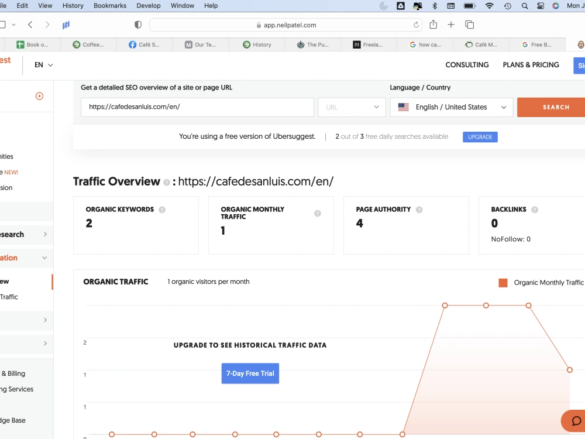The height and width of the screenshot is (439, 585).
Task: Click the Safari address bar
Action: point(286,25)
